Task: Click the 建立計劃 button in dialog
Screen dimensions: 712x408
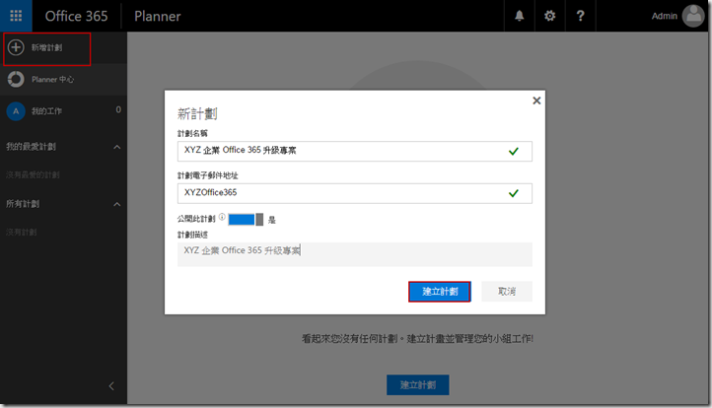Action: [x=439, y=292]
